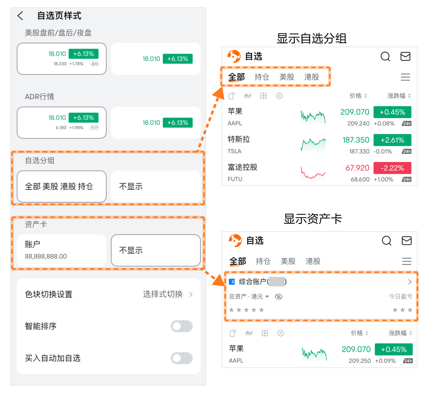The height and width of the screenshot is (393, 428).
Task: Toggle the 买入自动加自选 switch
Action: [x=182, y=358]
